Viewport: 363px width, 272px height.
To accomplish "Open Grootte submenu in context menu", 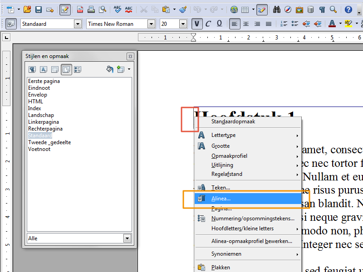I will (248, 146).
